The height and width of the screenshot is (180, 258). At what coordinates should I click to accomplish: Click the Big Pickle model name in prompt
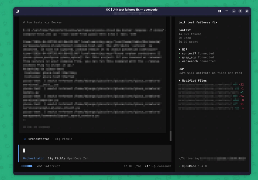[x=56, y=158]
